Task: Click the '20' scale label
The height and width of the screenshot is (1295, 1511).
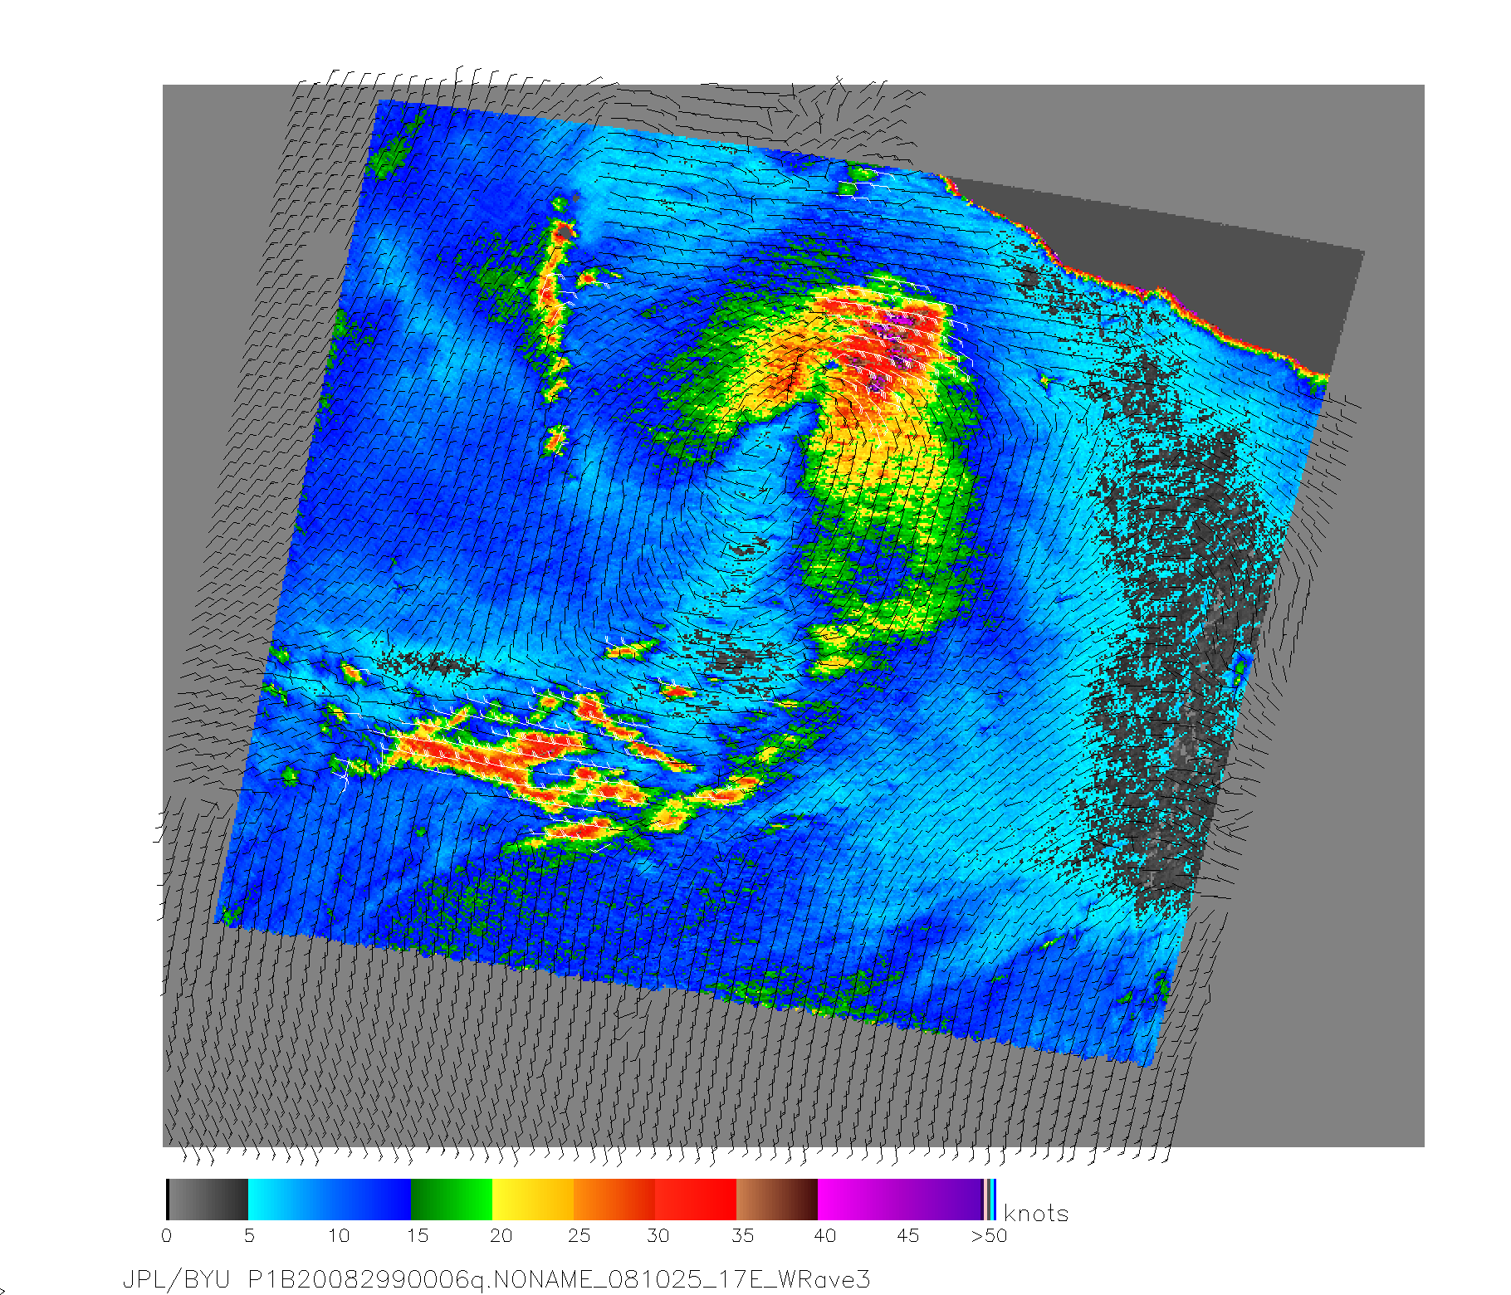Action: 501,1236
